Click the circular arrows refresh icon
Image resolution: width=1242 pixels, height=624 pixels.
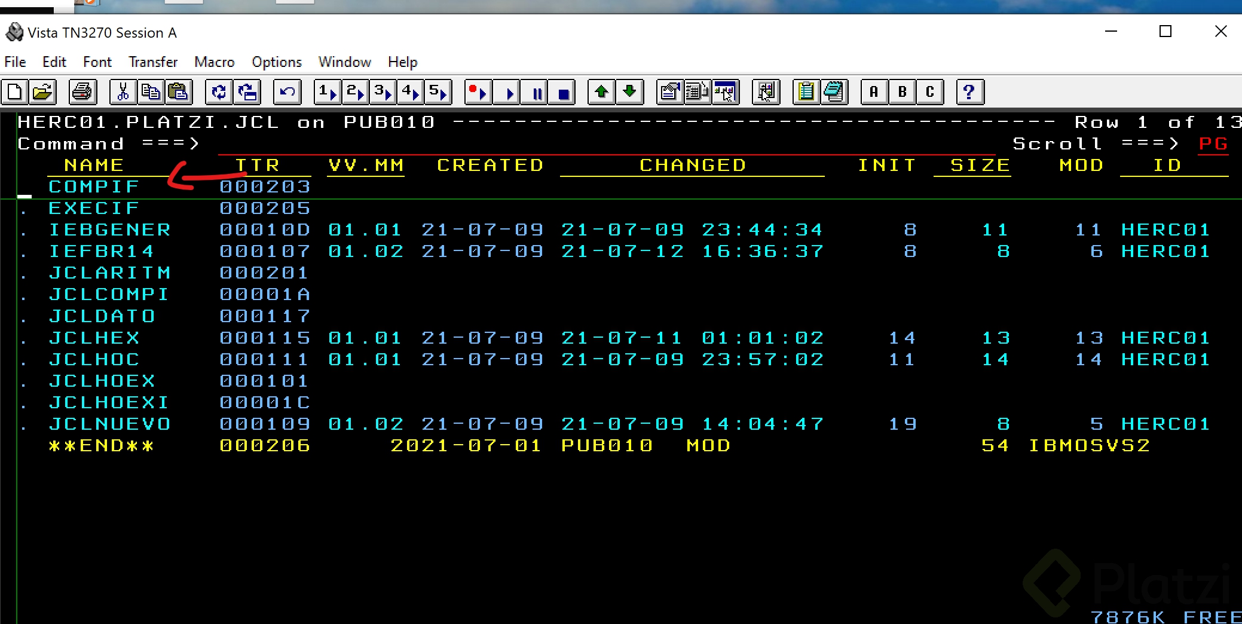click(219, 92)
